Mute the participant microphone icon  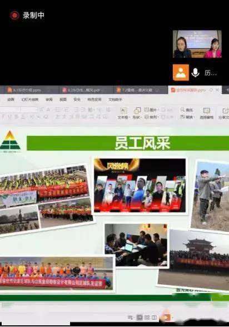click(195, 72)
